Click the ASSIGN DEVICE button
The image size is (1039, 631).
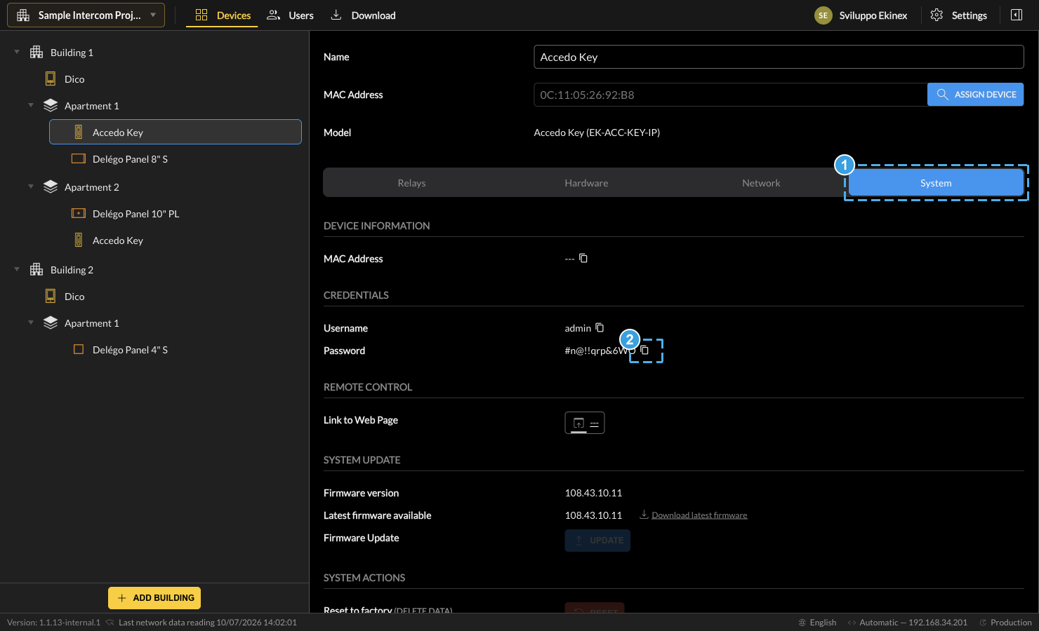pos(975,95)
